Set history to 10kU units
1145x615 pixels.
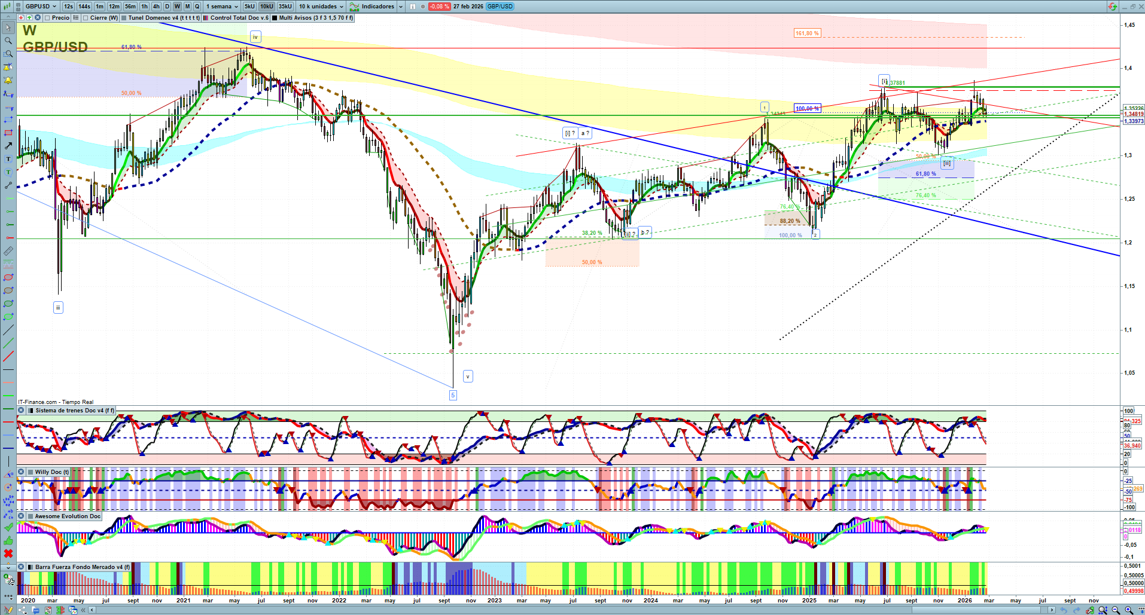coord(267,7)
